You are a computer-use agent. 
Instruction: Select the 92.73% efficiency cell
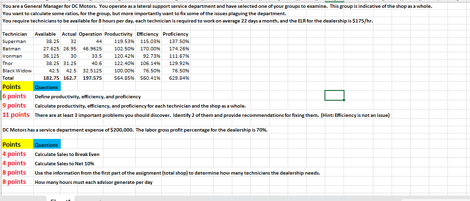click(148, 56)
